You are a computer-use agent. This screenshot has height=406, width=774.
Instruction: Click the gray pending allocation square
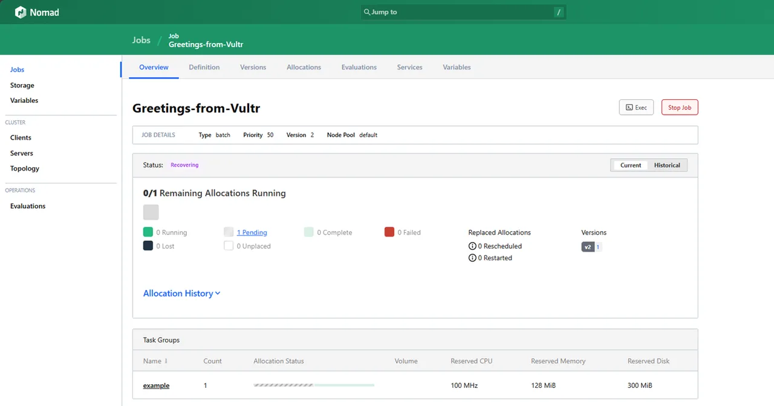[151, 212]
